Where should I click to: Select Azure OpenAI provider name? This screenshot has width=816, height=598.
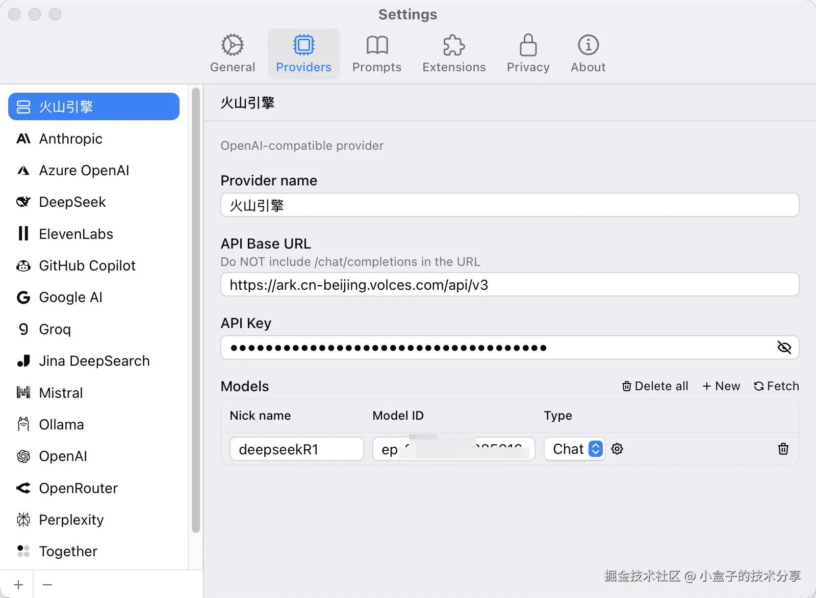point(84,171)
